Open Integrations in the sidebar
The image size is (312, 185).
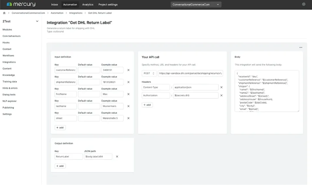(x=9, y=62)
